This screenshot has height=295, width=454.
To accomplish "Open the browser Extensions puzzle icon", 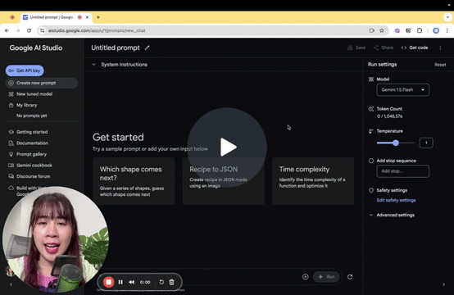I will 420,30.
